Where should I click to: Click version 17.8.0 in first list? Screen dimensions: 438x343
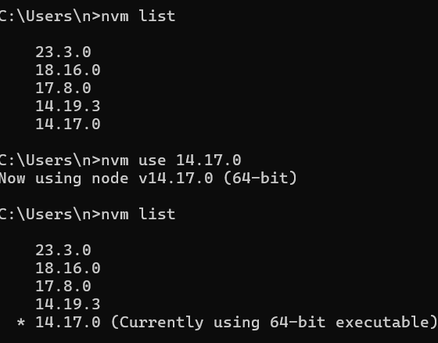pos(63,88)
